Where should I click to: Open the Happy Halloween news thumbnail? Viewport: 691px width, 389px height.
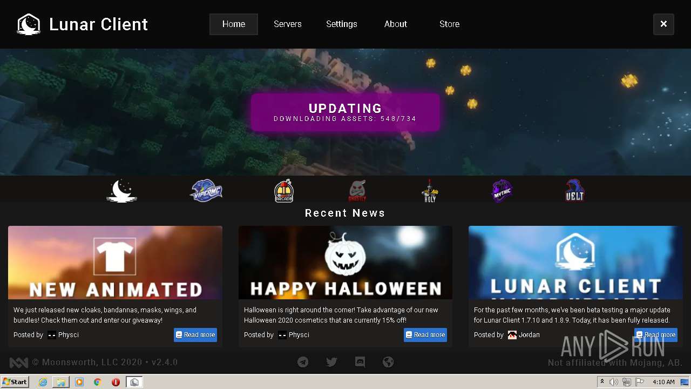click(x=345, y=263)
